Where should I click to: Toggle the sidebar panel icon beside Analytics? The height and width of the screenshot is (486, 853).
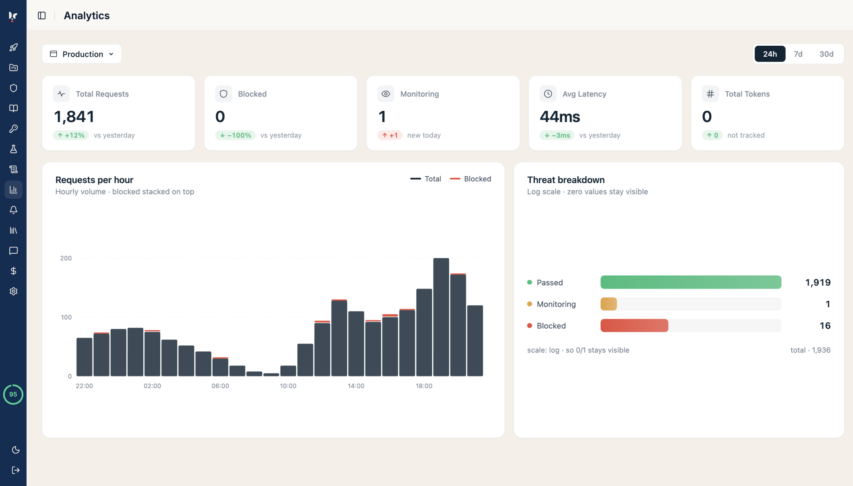42,16
